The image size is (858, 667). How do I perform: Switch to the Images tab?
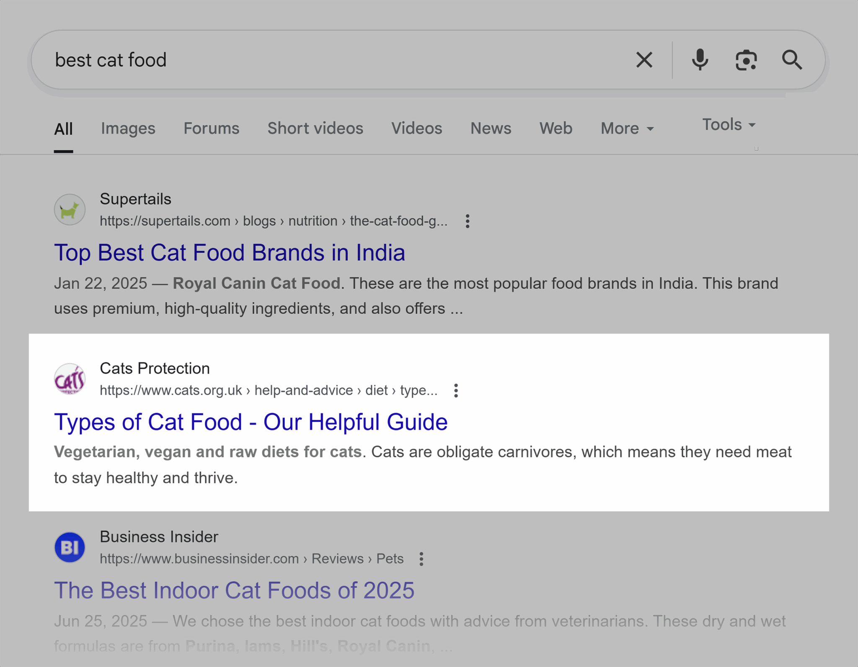128,128
